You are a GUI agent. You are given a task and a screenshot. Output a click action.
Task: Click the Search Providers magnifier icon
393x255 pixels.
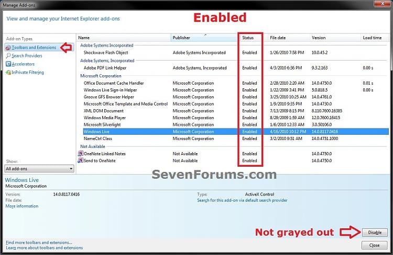[x=8, y=55]
